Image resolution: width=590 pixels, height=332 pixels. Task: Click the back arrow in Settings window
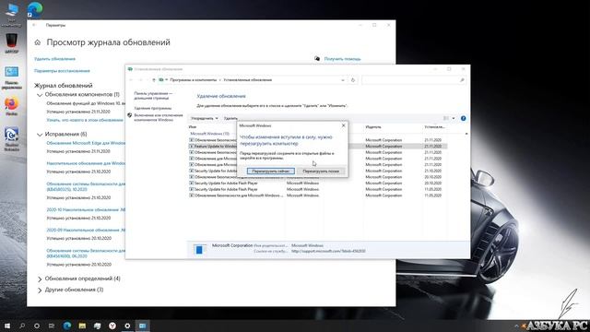[34, 25]
